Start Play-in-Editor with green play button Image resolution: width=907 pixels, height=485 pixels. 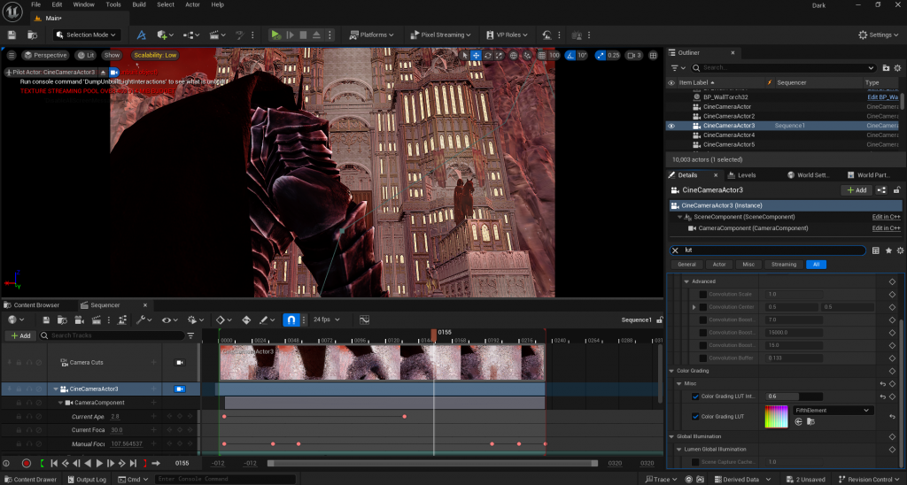click(x=276, y=35)
